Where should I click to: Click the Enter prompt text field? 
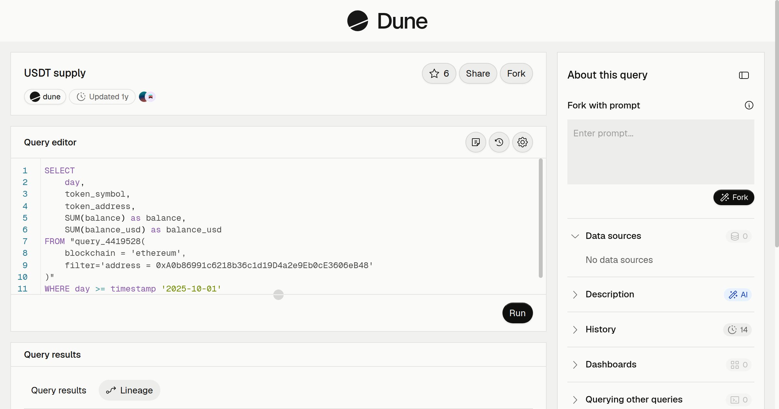[x=661, y=152]
